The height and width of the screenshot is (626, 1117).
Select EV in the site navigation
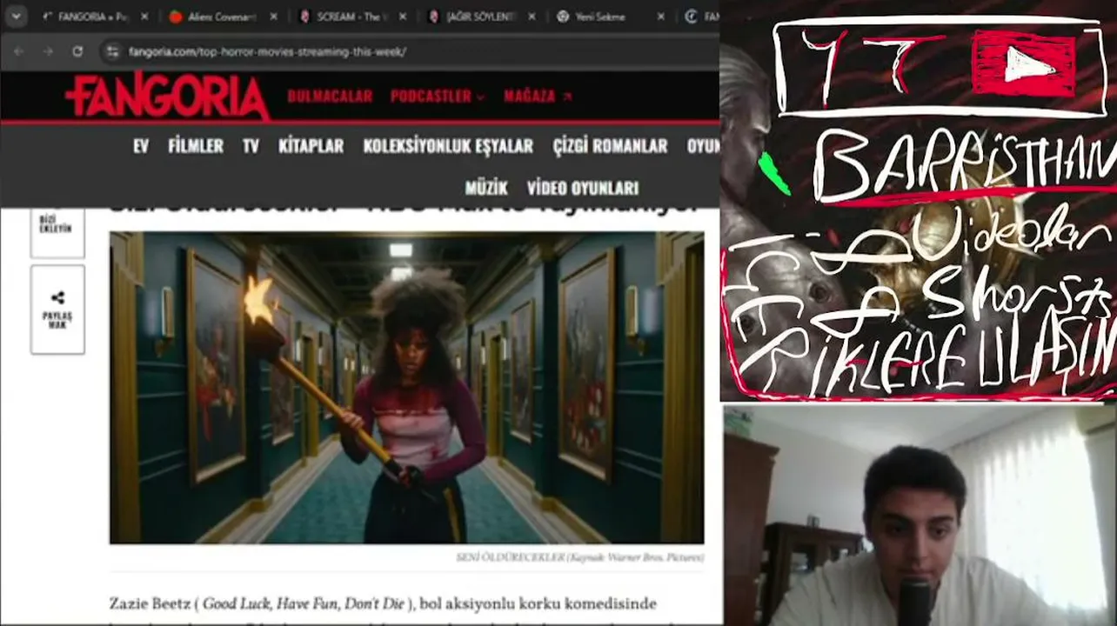(141, 146)
